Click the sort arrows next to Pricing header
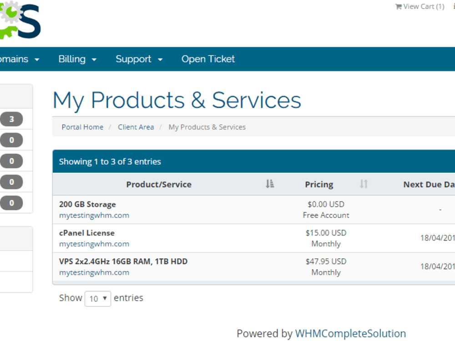Image resolution: width=455 pixels, height=341 pixels. (363, 184)
